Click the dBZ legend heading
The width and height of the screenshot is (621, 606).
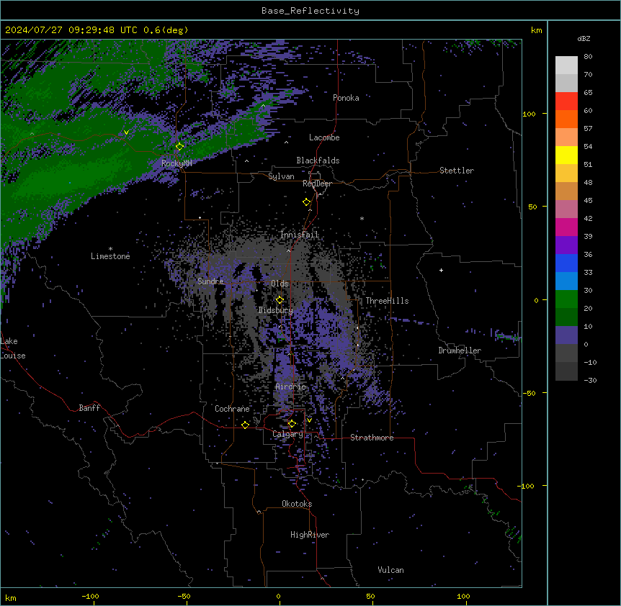click(584, 39)
